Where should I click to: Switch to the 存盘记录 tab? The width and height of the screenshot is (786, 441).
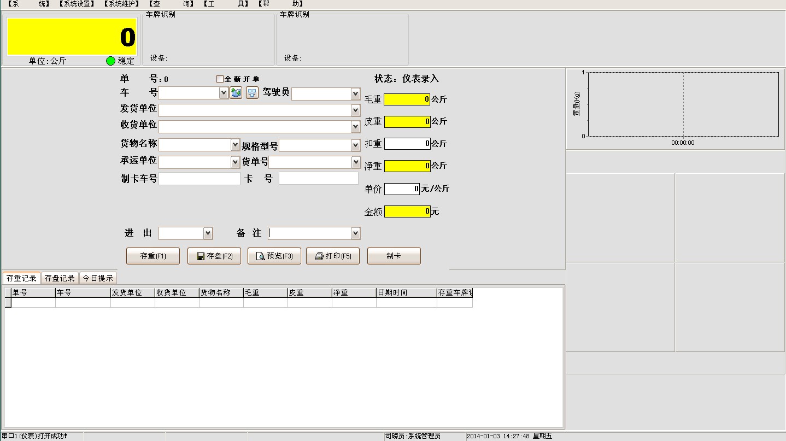click(x=60, y=278)
